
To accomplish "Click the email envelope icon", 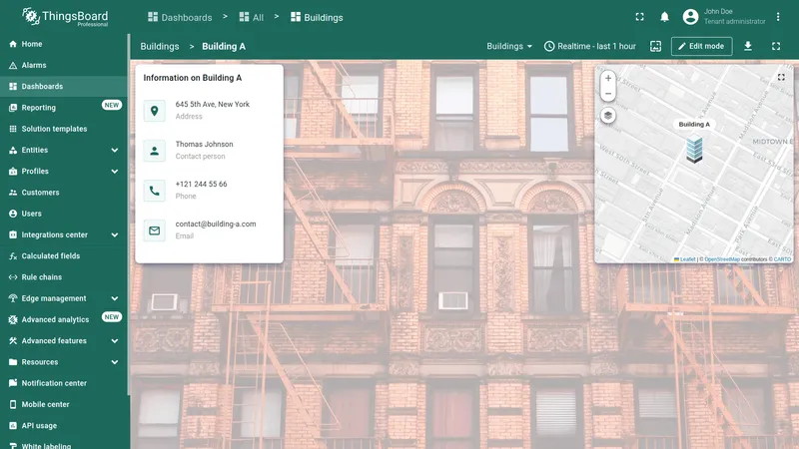I will (x=155, y=230).
